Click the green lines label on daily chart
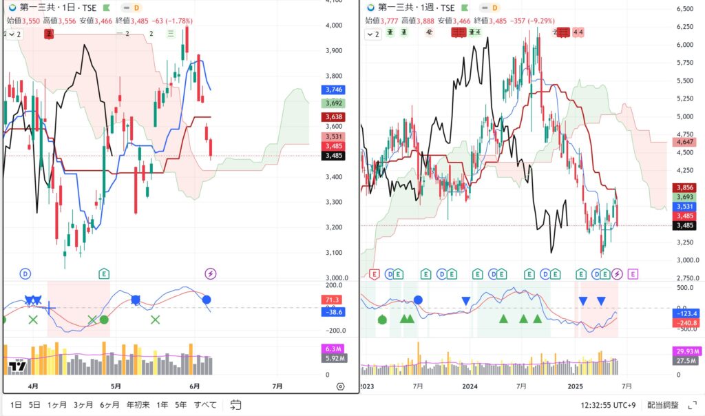 pyautogui.click(x=171, y=34)
